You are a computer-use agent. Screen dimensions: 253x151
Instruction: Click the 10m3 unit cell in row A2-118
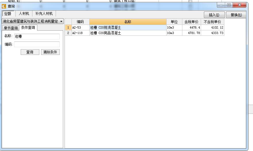pyautogui.click(x=174, y=33)
